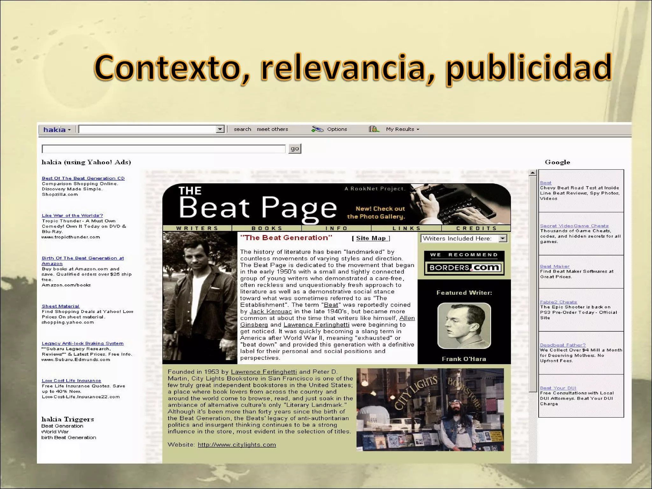
Task: Open the citylights.com website link
Action: click(237, 444)
